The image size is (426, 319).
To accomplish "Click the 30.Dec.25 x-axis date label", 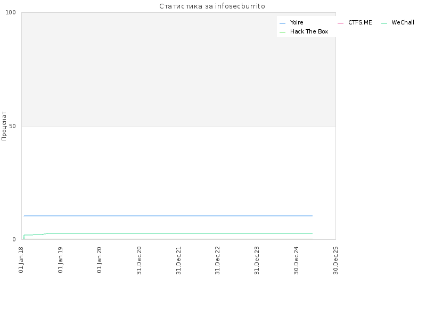I will click(335, 261).
